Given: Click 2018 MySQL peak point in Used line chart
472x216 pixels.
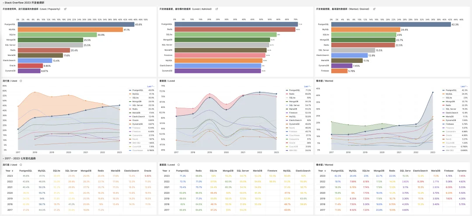Looking at the screenshot, I should pyautogui.click(x=35, y=92).
